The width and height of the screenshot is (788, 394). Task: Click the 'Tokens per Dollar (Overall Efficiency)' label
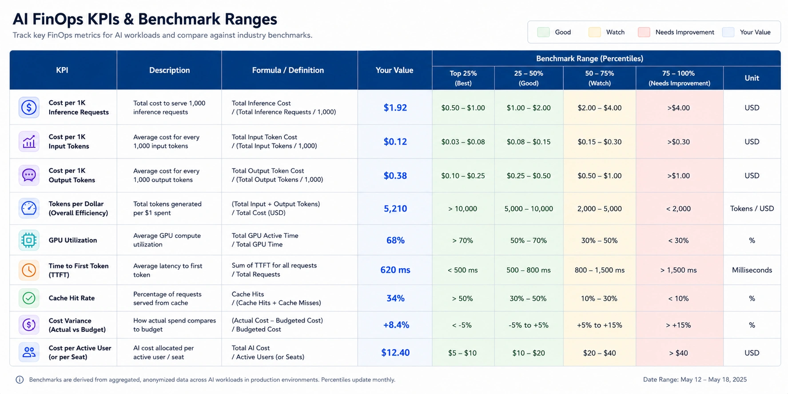pyautogui.click(x=78, y=208)
